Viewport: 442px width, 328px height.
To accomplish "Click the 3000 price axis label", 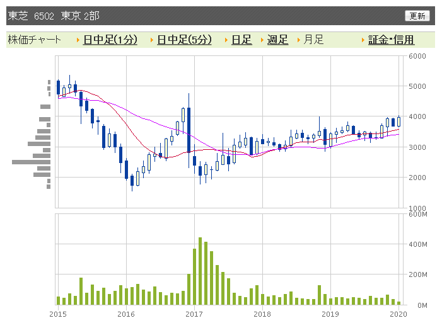I will 417,147.
